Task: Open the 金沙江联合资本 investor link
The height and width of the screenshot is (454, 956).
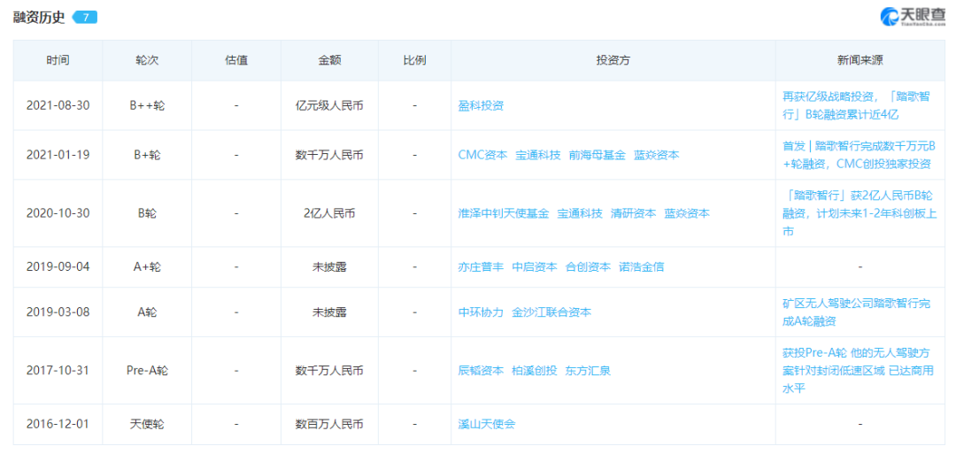Action: pos(551,312)
